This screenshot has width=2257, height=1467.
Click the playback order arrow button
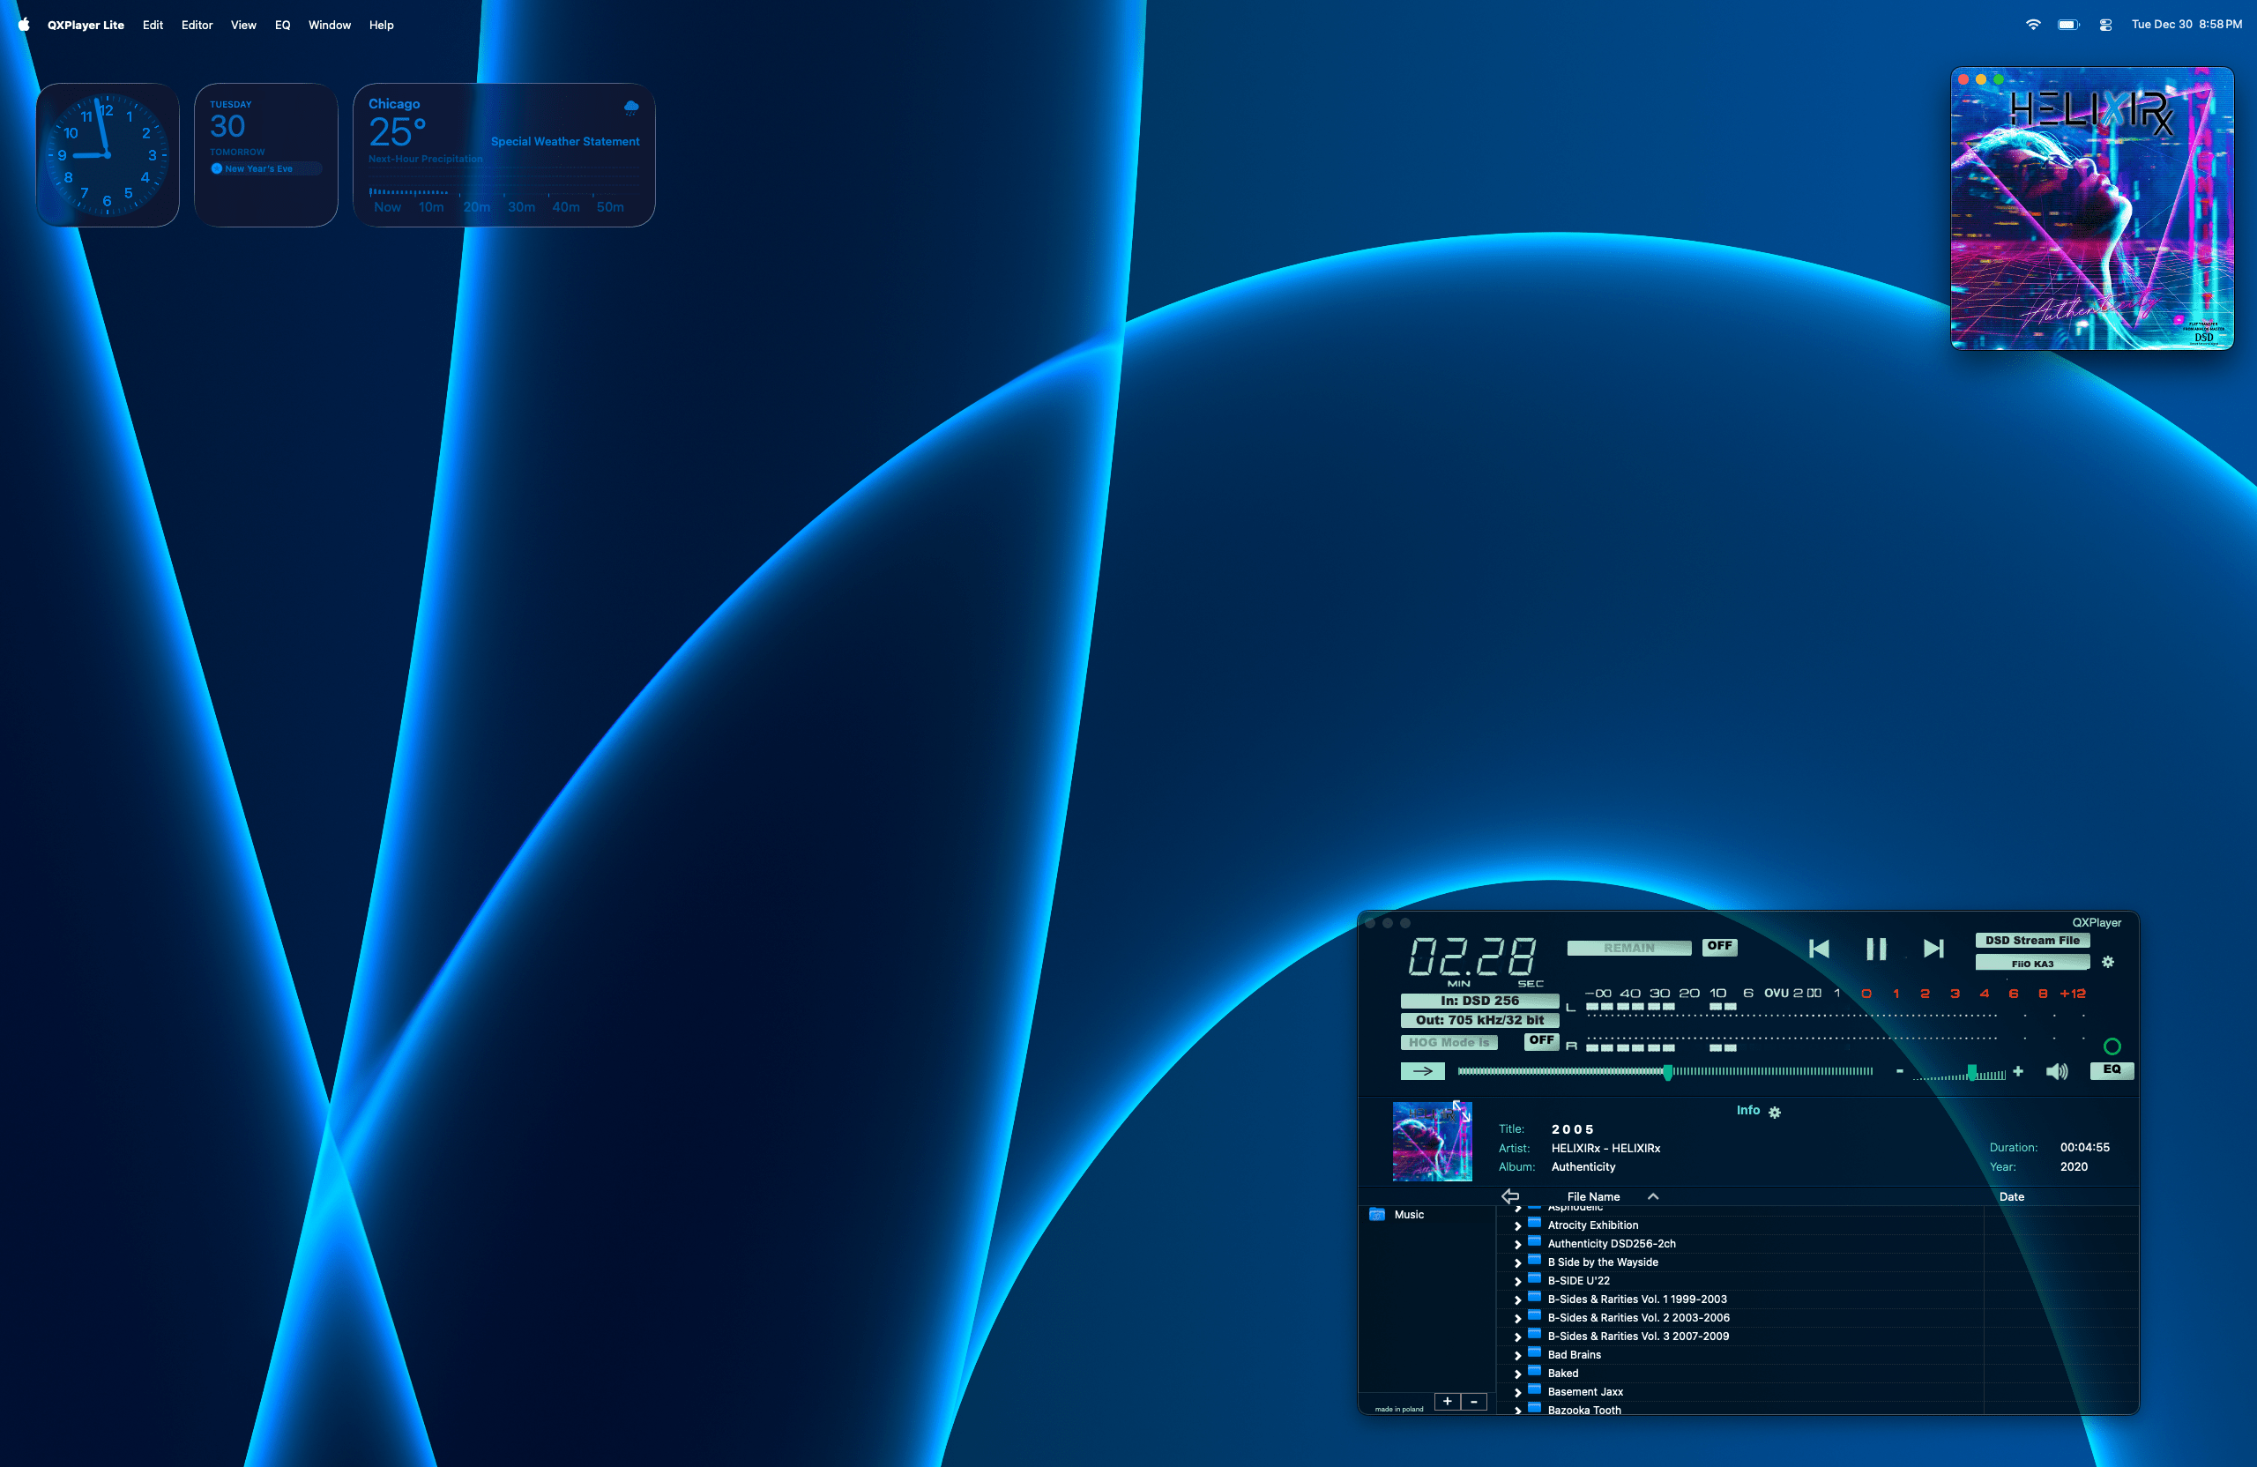(1422, 1071)
